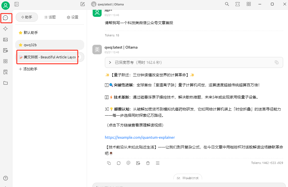Click the new topic compose icon
Screen dimensions: 288x187
pyautogui.click(x=83, y=4)
